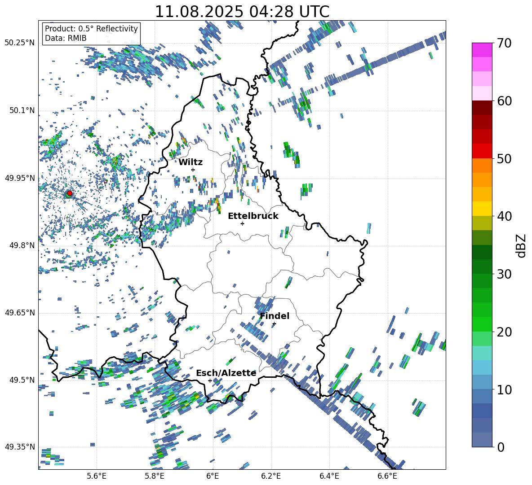Click the 10 tick label on colorbar
This screenshot has width=532, height=485.
[x=505, y=390]
